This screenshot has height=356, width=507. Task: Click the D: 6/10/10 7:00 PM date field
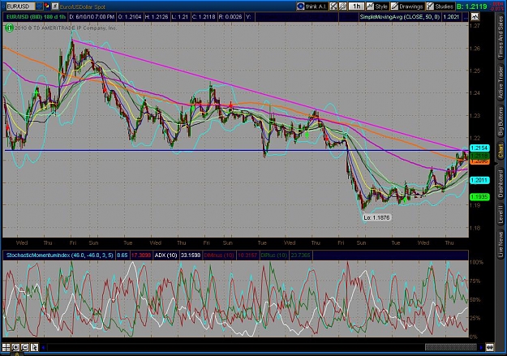click(92, 17)
